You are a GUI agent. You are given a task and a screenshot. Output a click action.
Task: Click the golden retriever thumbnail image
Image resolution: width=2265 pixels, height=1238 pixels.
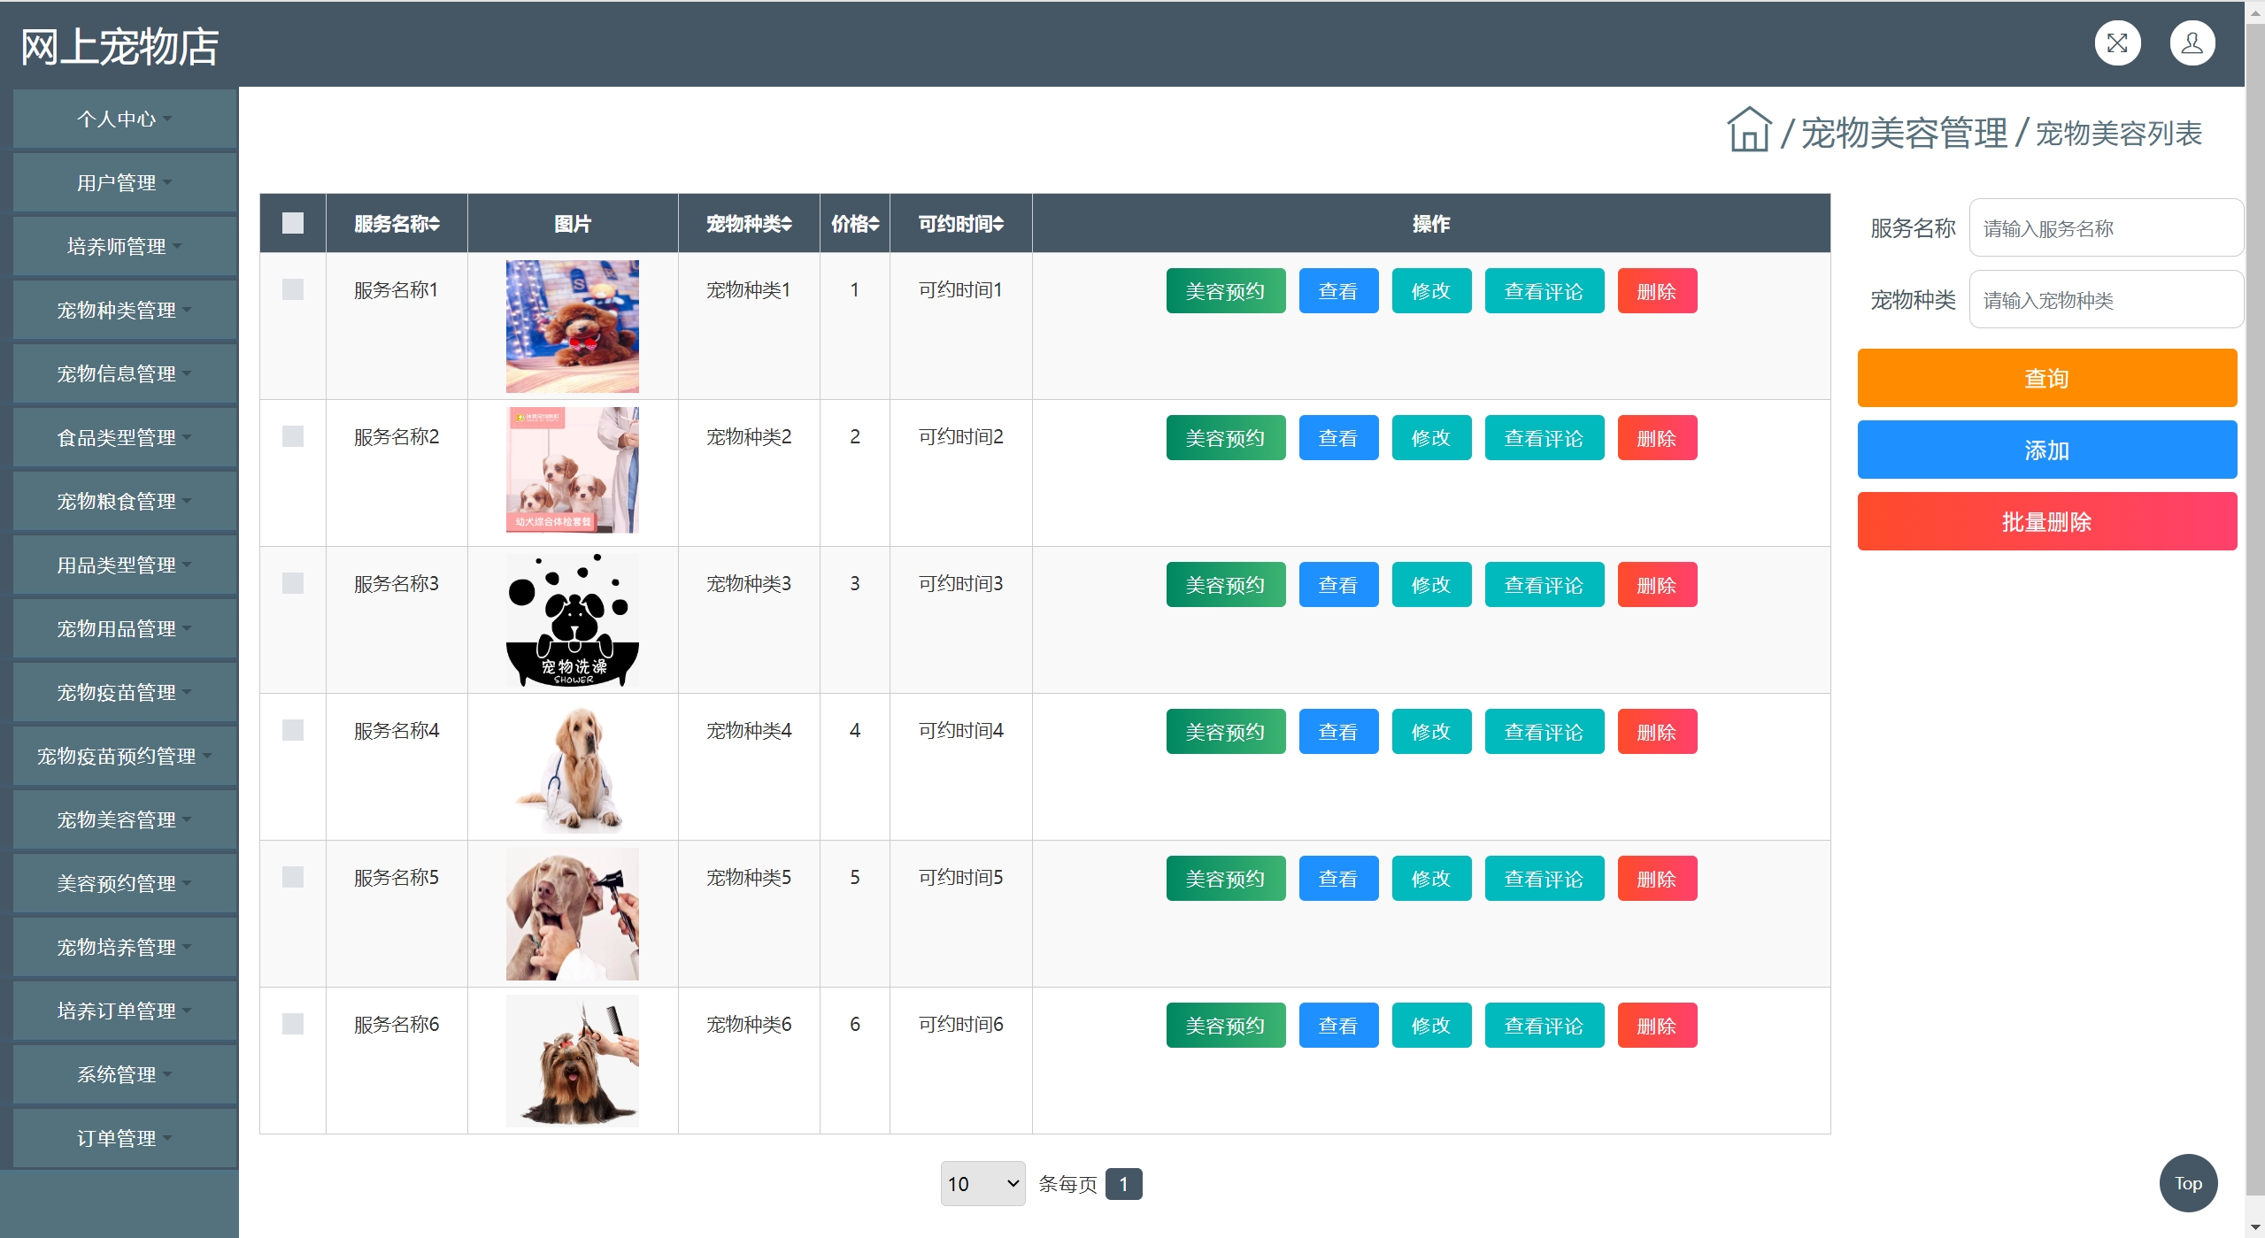tap(572, 767)
